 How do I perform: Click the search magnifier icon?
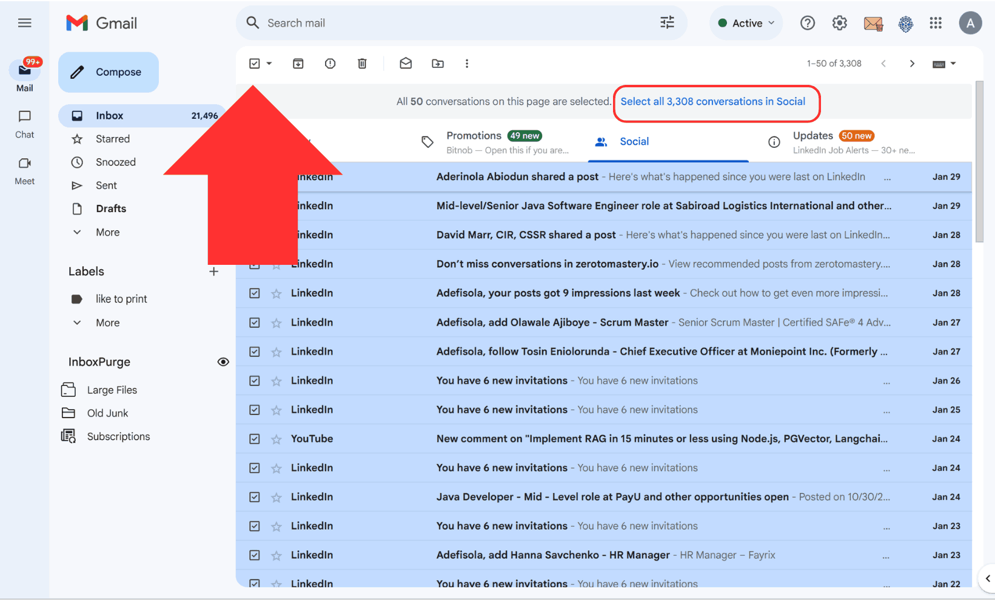click(x=253, y=23)
